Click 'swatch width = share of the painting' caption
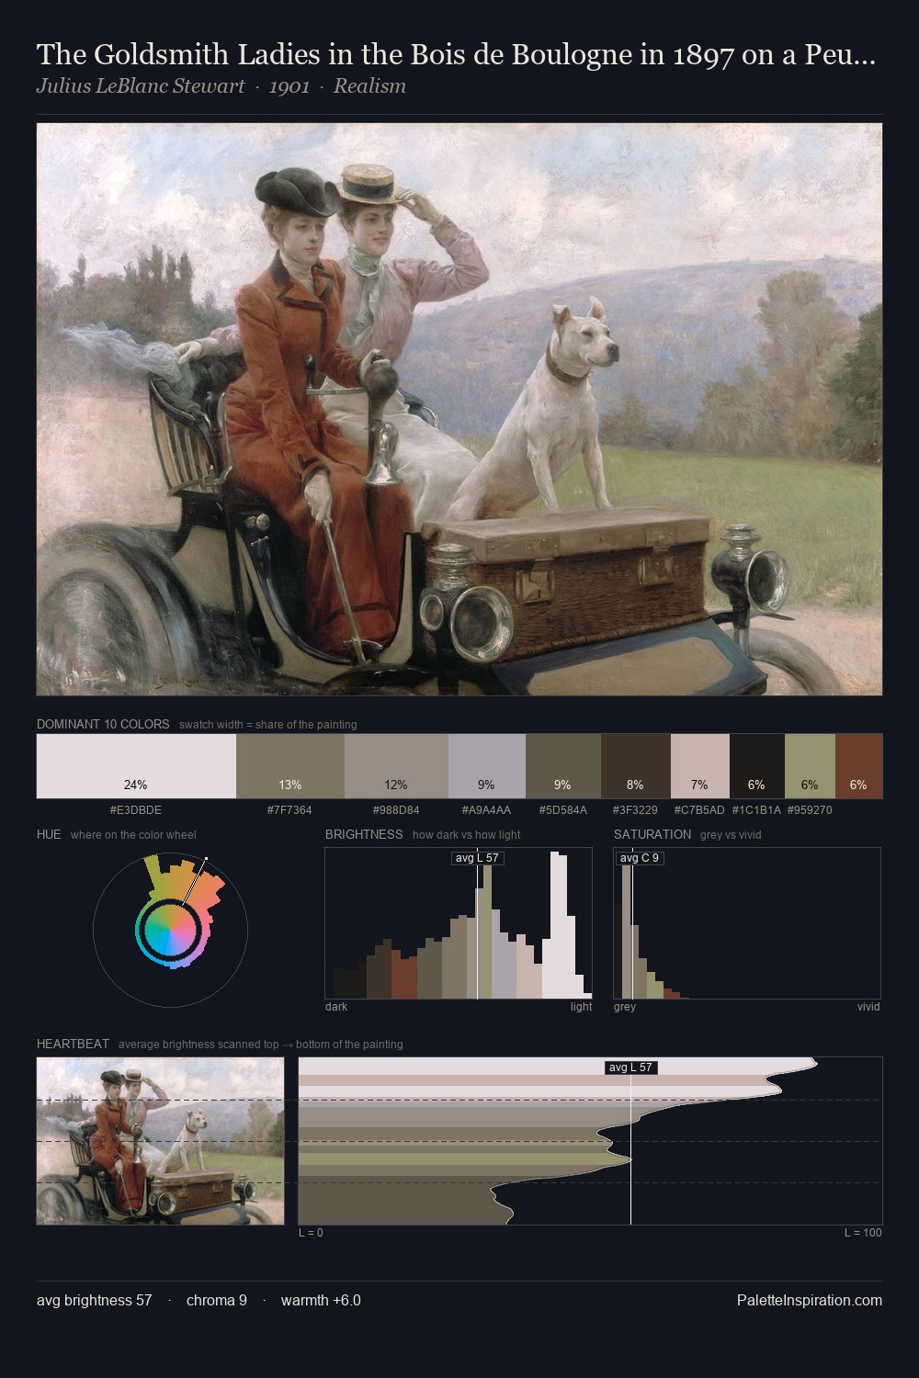 [268, 725]
